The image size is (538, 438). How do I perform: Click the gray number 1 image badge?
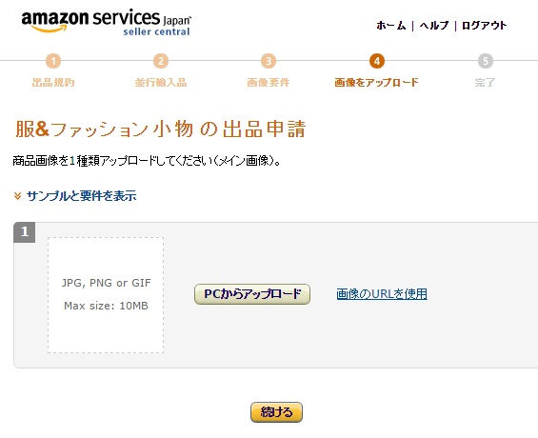pos(25,232)
